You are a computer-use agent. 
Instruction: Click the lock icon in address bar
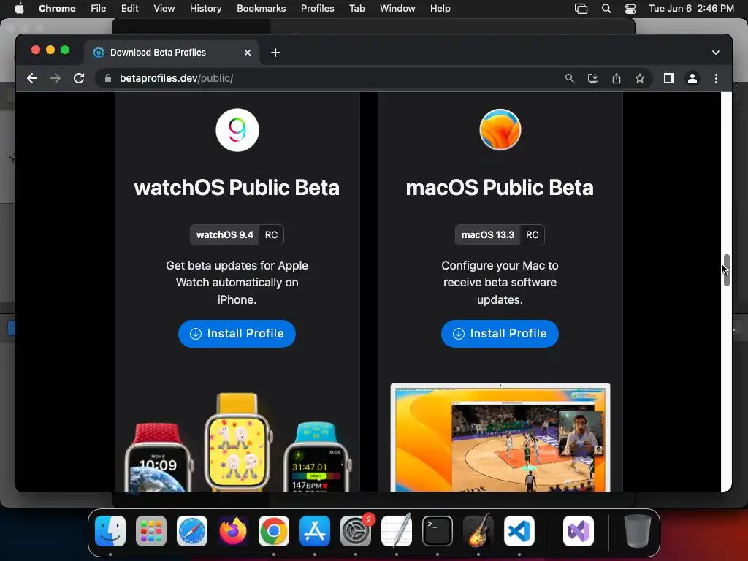coord(108,78)
